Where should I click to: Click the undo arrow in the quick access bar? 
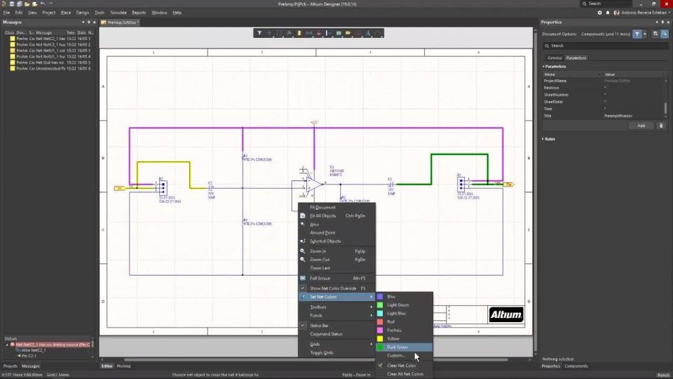(43, 4)
